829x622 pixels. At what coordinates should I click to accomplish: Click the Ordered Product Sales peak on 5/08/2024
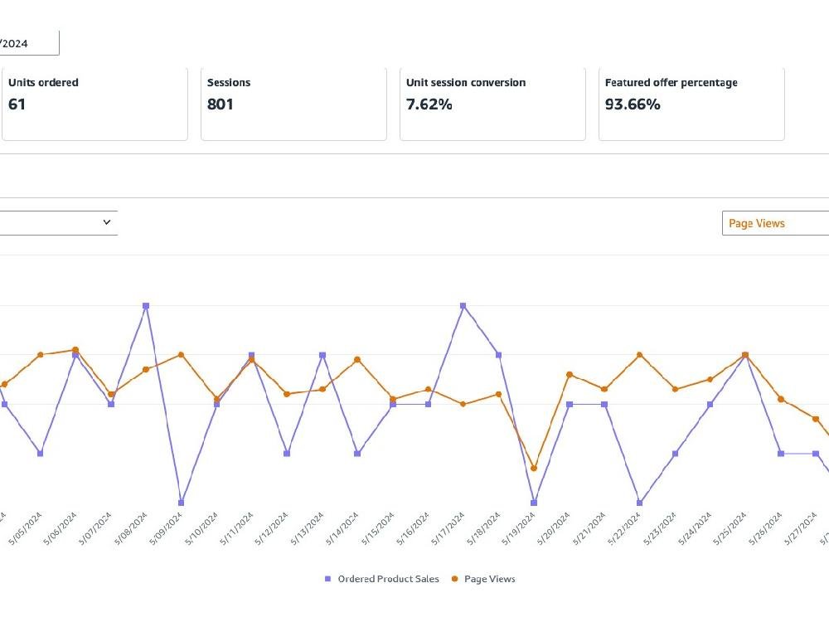pos(146,305)
